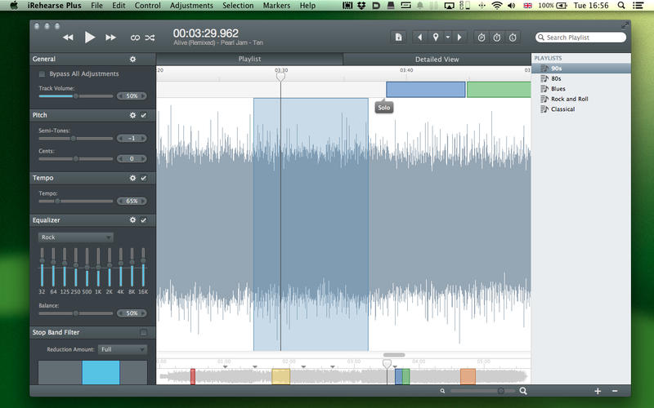Open the General section gear settings
The width and height of the screenshot is (654, 408).
click(133, 59)
